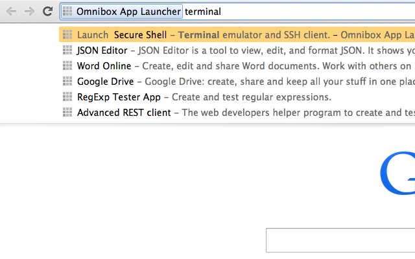Viewport: 415px width, 259px height.
Task: Click the grid icon beside Google Drive
Action: (x=67, y=82)
